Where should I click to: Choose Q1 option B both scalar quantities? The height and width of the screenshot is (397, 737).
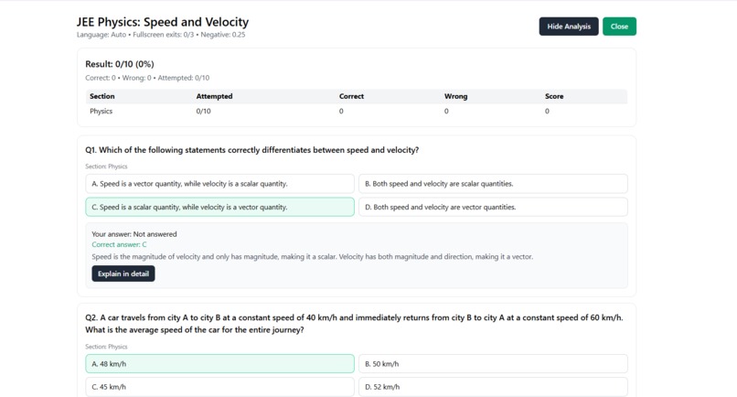click(x=493, y=184)
